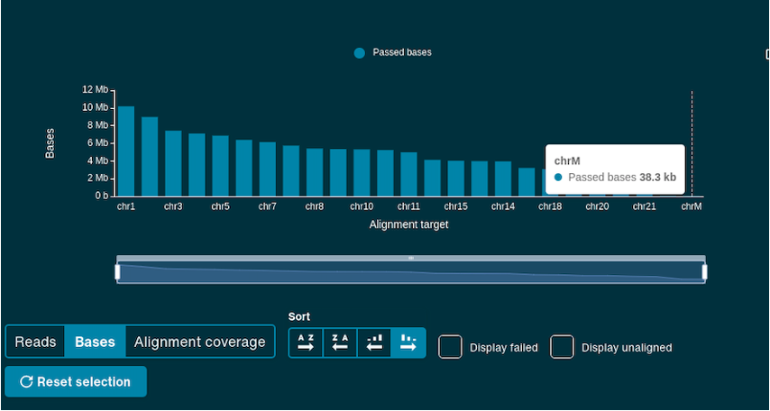Open the Alignment coverage tab
This screenshot has width=770, height=411.
pos(200,342)
